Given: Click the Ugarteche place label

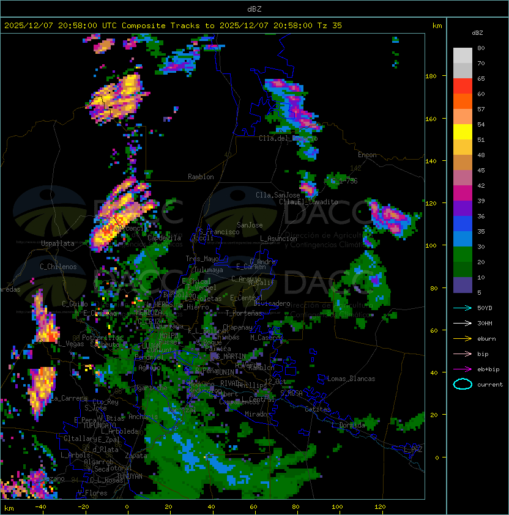Looking at the screenshot, I should click(x=150, y=388).
